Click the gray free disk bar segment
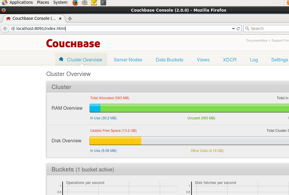 pyautogui.click(x=215, y=141)
